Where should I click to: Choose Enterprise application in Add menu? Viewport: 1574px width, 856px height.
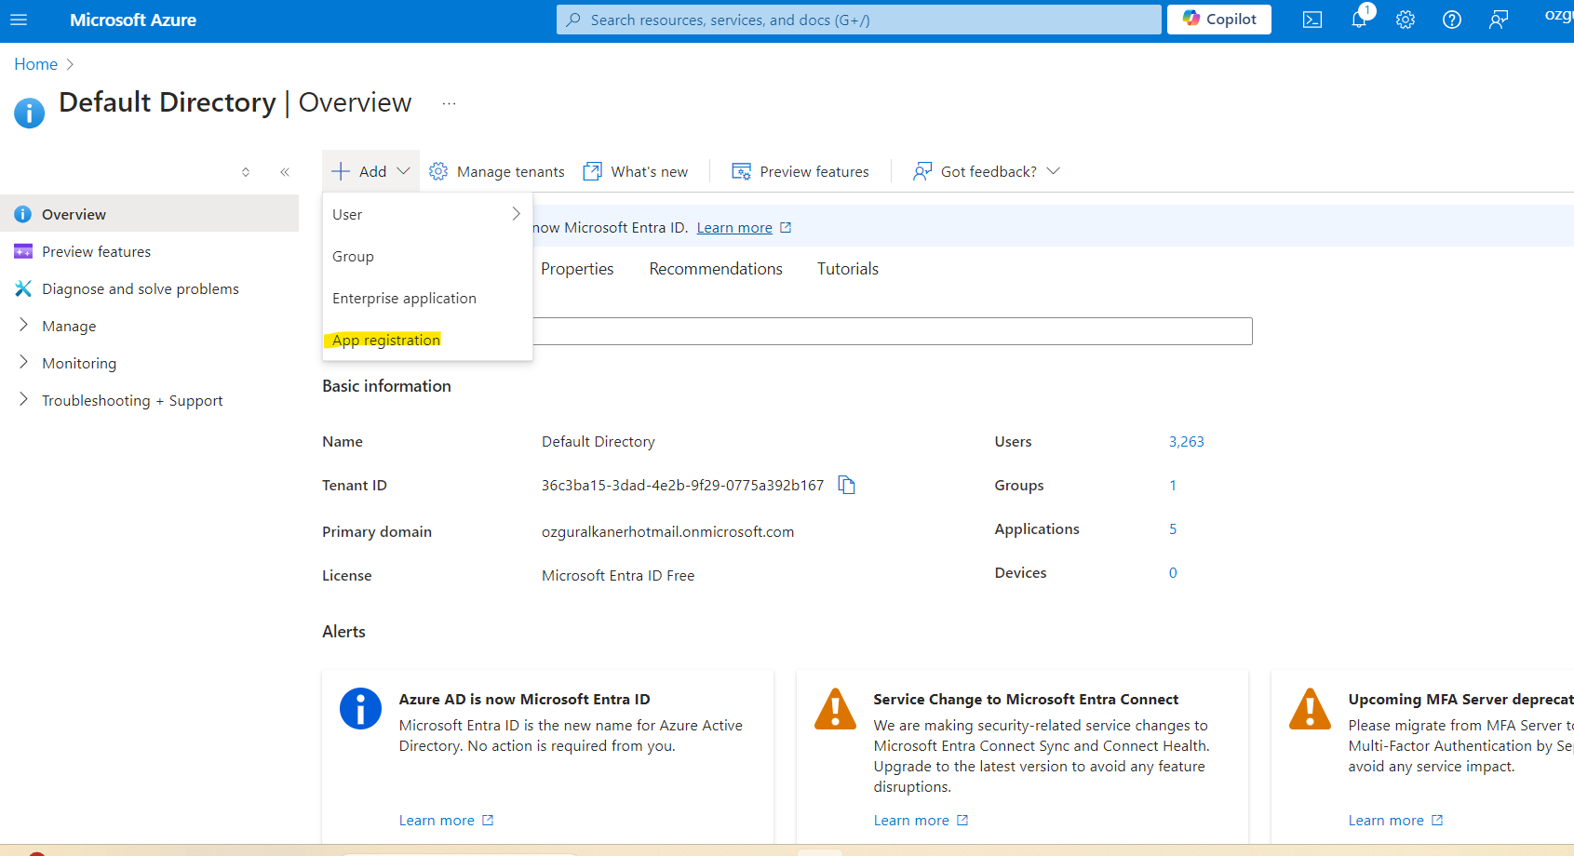point(404,299)
